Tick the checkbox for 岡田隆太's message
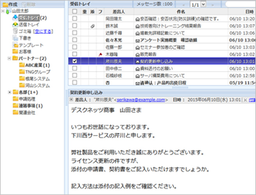 75,19
